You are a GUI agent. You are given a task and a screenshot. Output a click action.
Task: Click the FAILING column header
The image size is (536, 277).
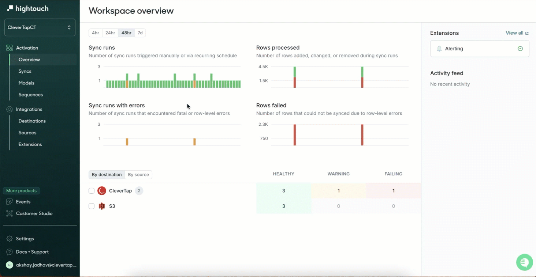394,174
